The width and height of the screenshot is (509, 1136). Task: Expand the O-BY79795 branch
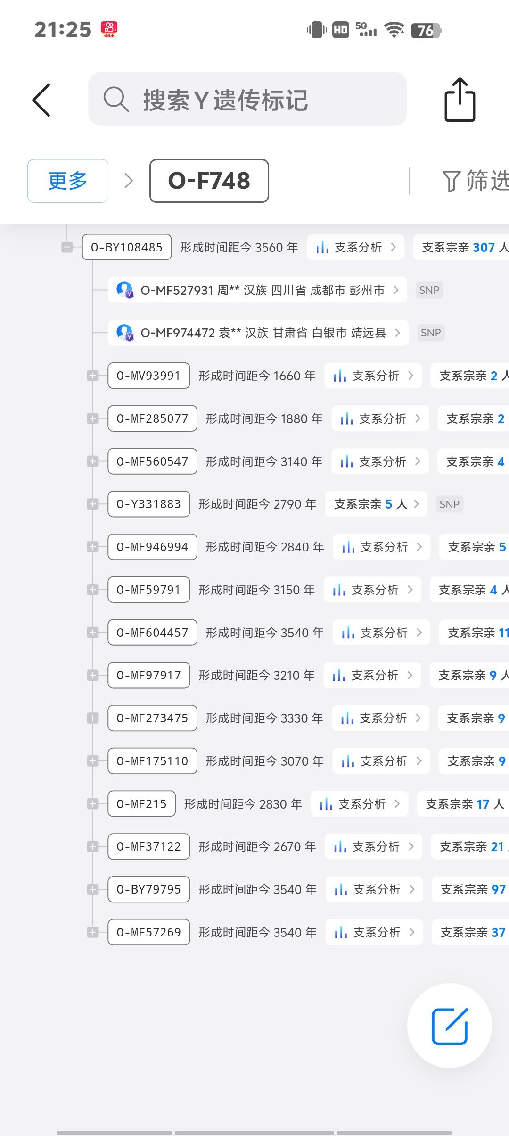(93, 889)
